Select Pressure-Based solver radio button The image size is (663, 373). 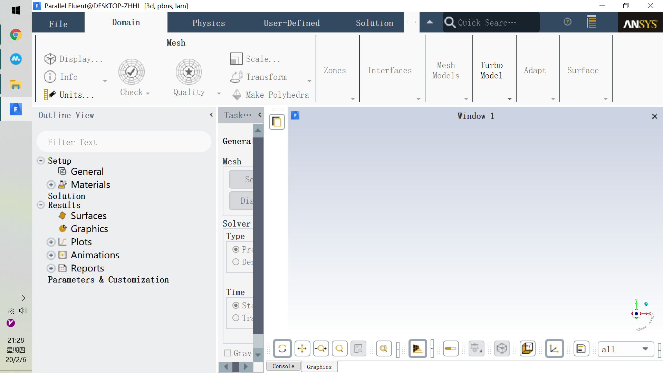[x=236, y=249]
